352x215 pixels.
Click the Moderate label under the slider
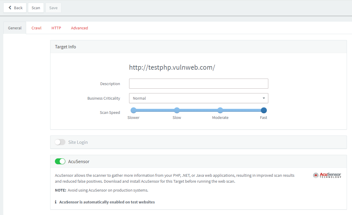[x=220, y=118]
